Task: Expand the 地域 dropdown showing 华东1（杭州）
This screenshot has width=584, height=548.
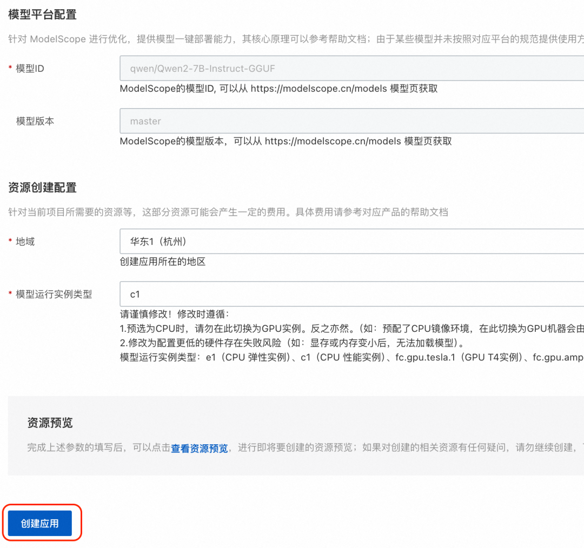Action: [x=351, y=241]
